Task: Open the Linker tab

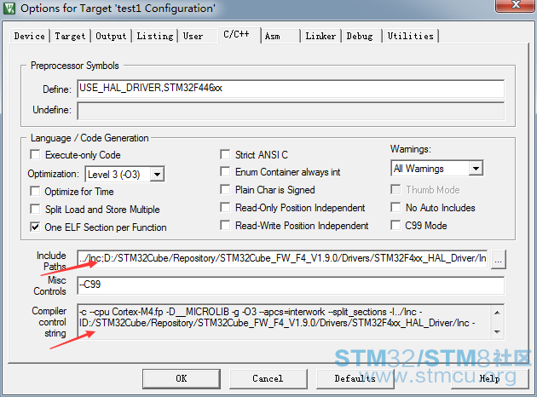Action: coord(320,36)
